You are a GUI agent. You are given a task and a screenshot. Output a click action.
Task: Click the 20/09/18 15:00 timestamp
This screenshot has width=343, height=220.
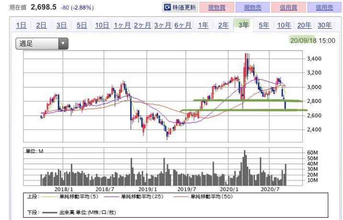click(312, 41)
